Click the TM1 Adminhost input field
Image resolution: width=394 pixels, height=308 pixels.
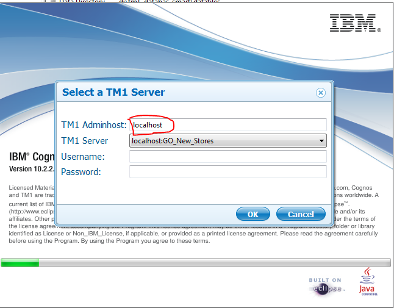228,125
